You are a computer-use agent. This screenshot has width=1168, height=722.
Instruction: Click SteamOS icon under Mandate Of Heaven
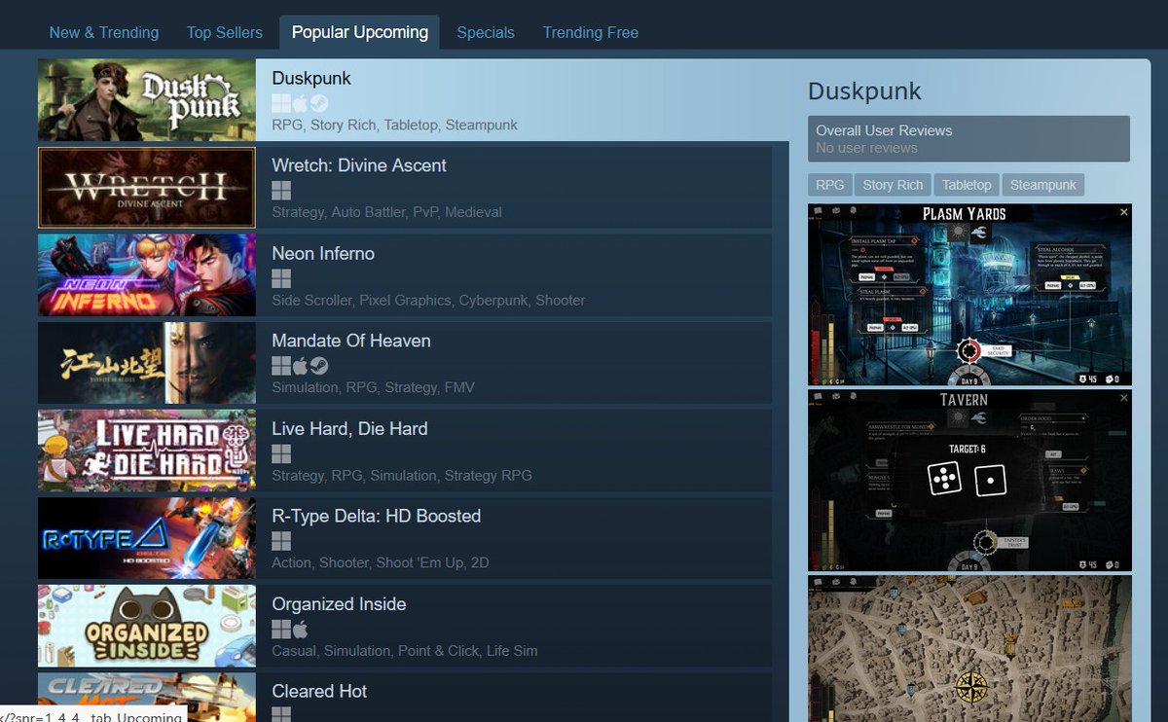point(319,366)
